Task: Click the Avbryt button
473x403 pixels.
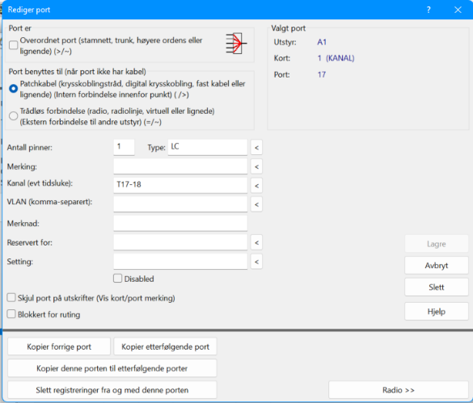Action: pos(436,266)
